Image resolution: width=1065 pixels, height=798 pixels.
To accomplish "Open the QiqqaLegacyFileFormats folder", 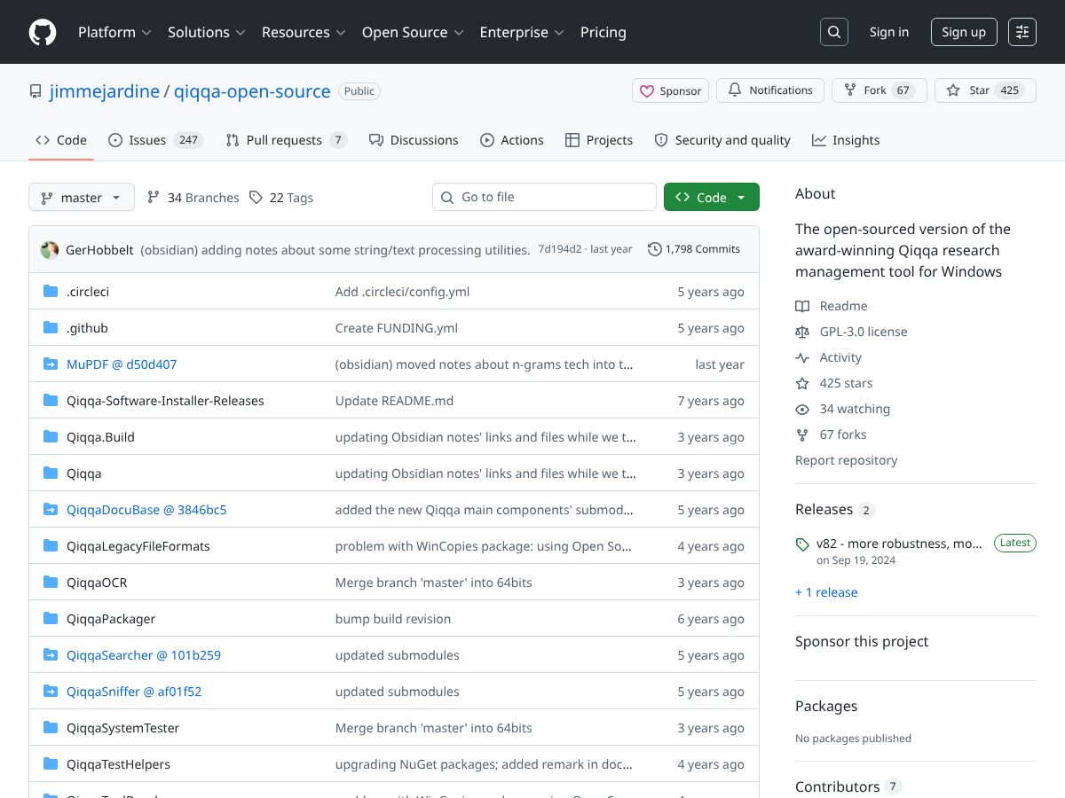I will point(138,546).
